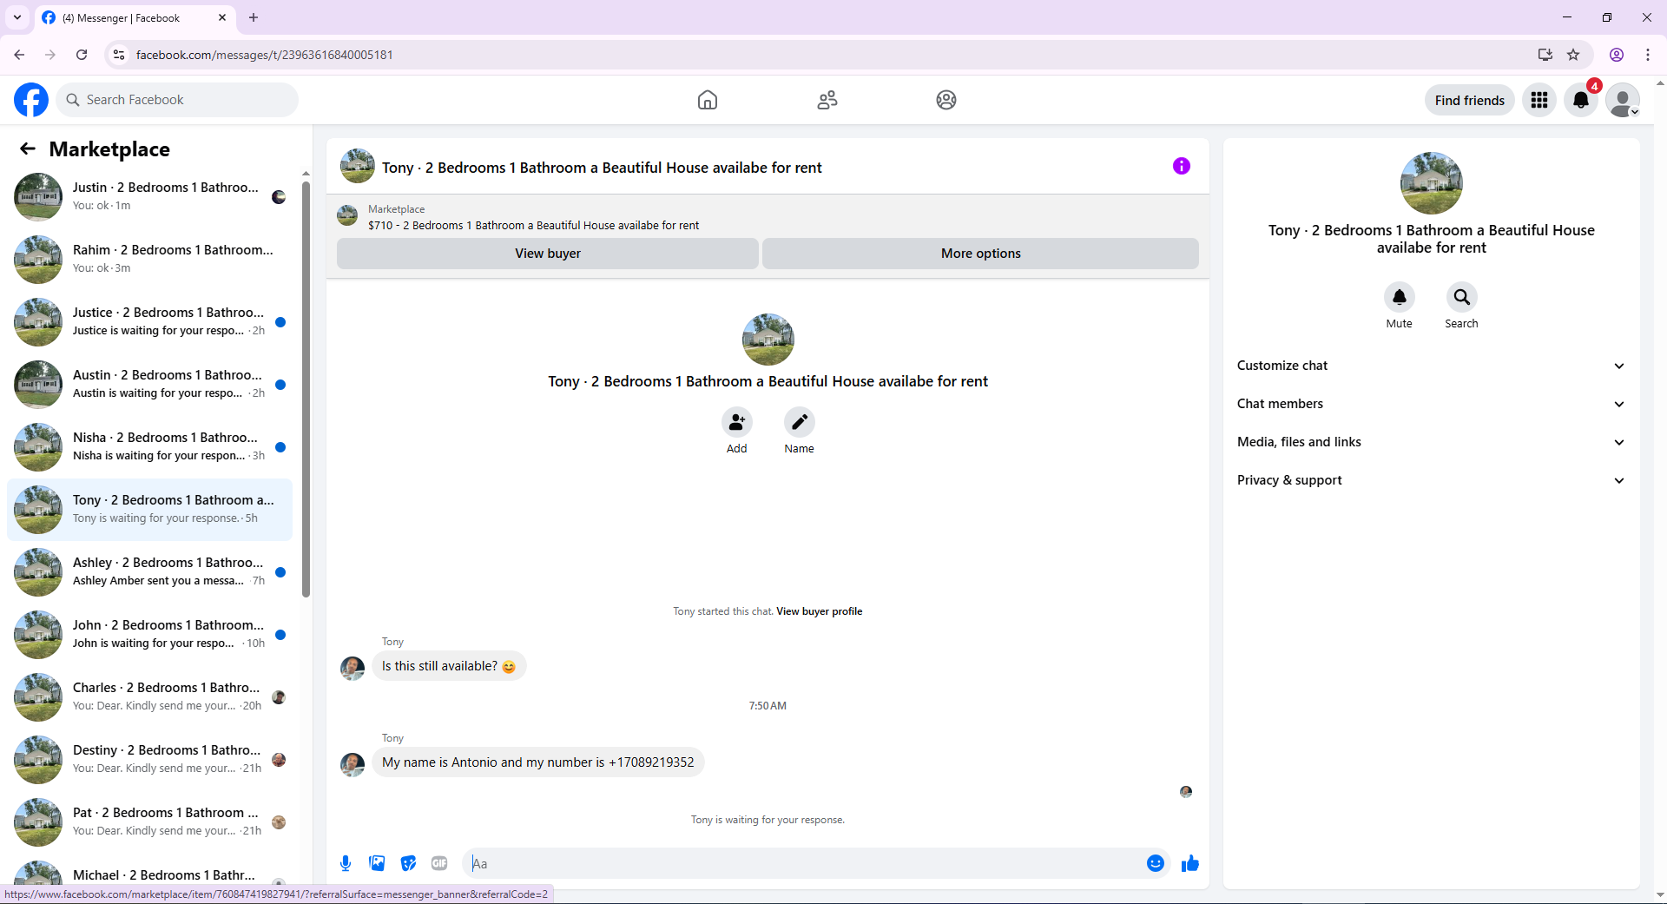Open the $710 Marketplace listing link
Image resolution: width=1667 pixels, height=904 pixels.
(x=533, y=226)
